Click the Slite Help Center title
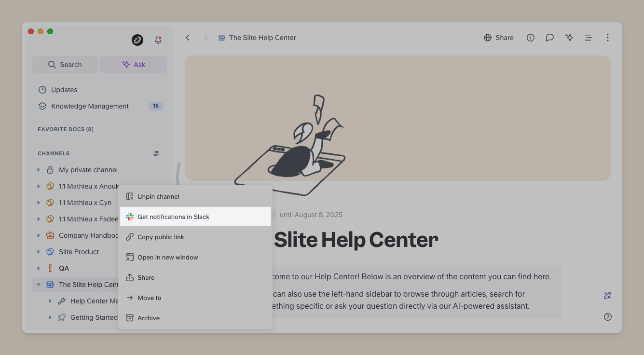Viewport: 644px width, 355px height. coord(356,240)
